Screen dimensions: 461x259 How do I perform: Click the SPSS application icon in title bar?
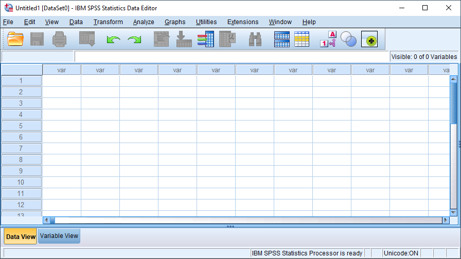pos(9,8)
